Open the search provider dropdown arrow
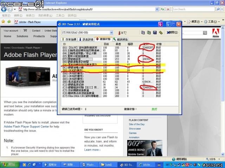 click(222, 9)
